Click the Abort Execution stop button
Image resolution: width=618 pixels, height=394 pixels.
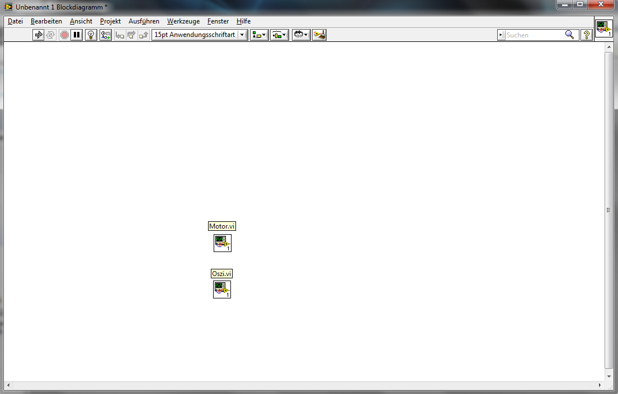(x=64, y=35)
